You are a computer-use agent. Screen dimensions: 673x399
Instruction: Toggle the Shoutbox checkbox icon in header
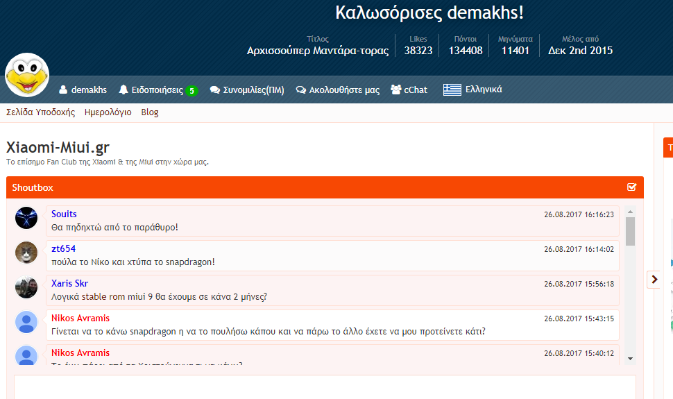631,187
